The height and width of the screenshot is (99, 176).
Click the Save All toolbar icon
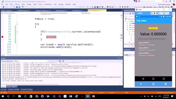click(x=19, y=7)
